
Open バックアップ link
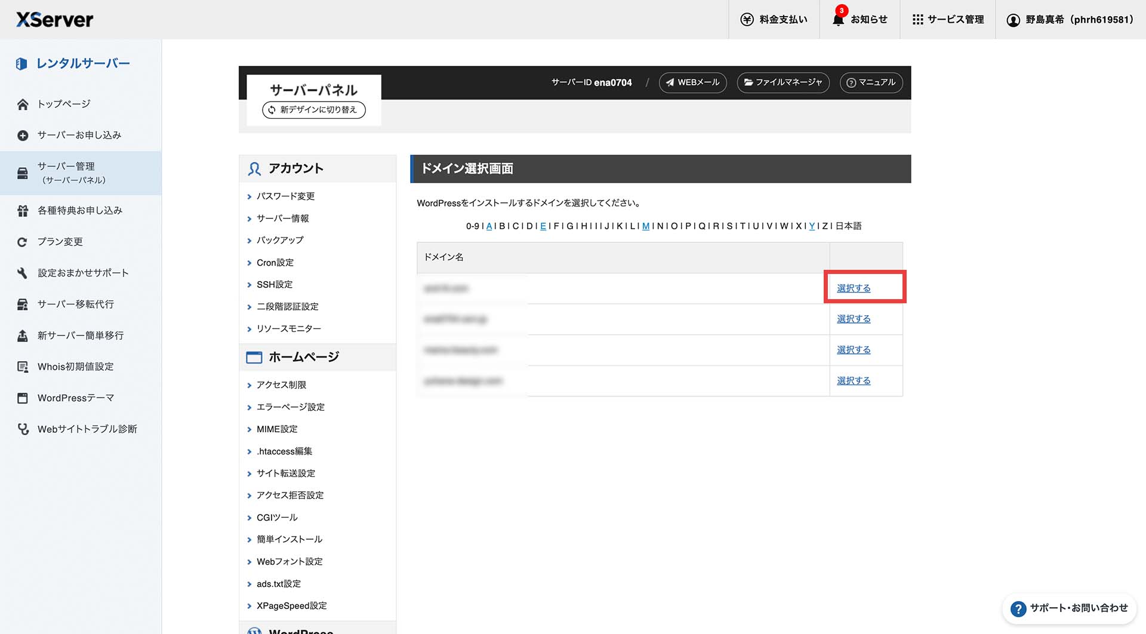point(280,240)
